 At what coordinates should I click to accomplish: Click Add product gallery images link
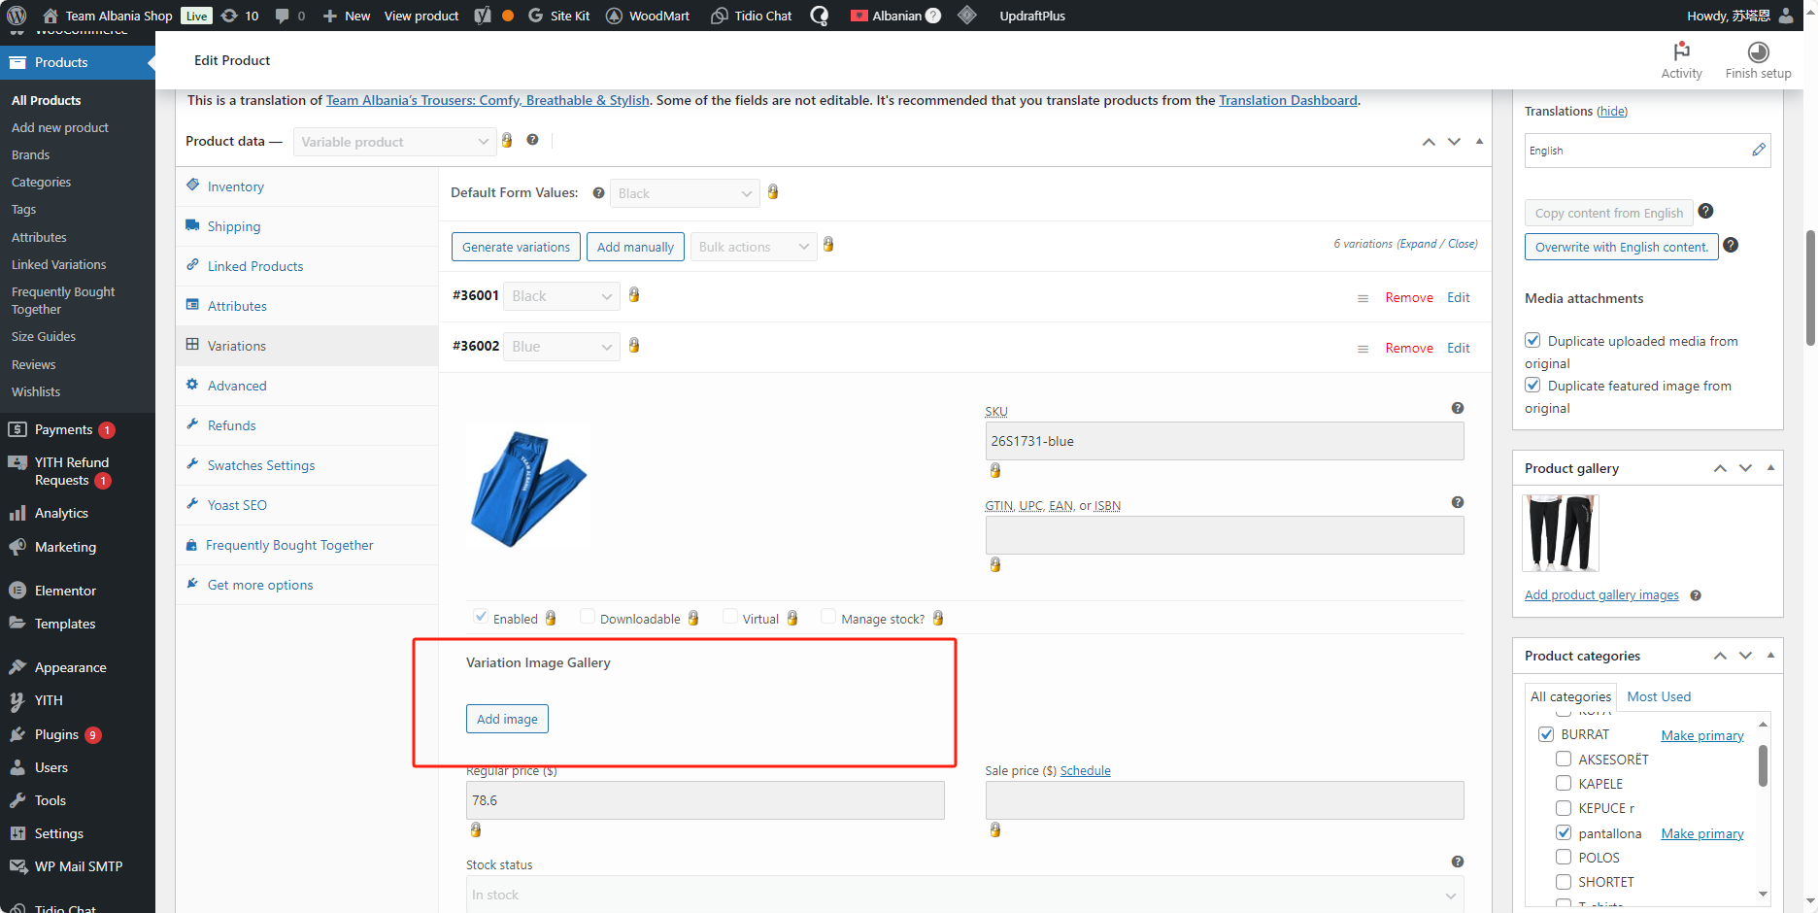1600,595
